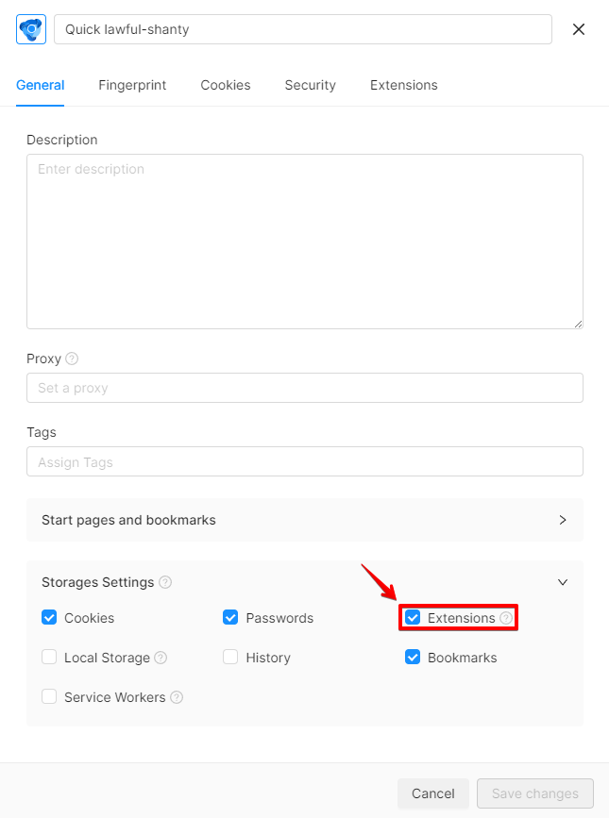609x818 pixels.
Task: Click the Cancel button
Action: [433, 793]
